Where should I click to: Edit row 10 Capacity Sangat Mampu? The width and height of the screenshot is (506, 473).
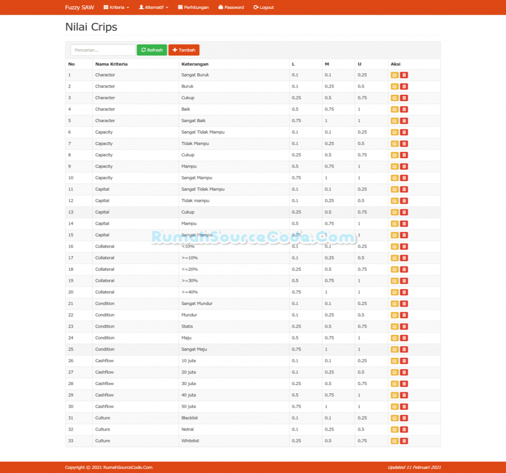[394, 178]
